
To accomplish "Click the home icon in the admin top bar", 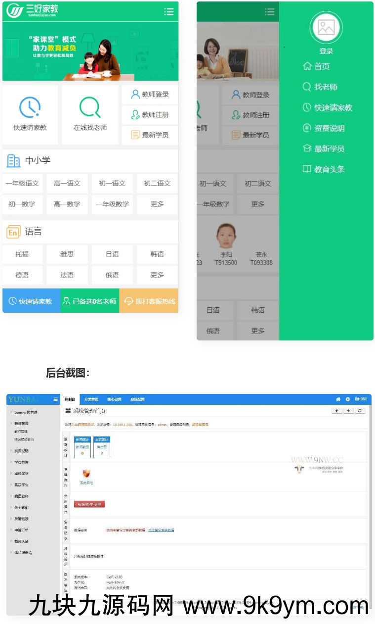I will [x=338, y=399].
